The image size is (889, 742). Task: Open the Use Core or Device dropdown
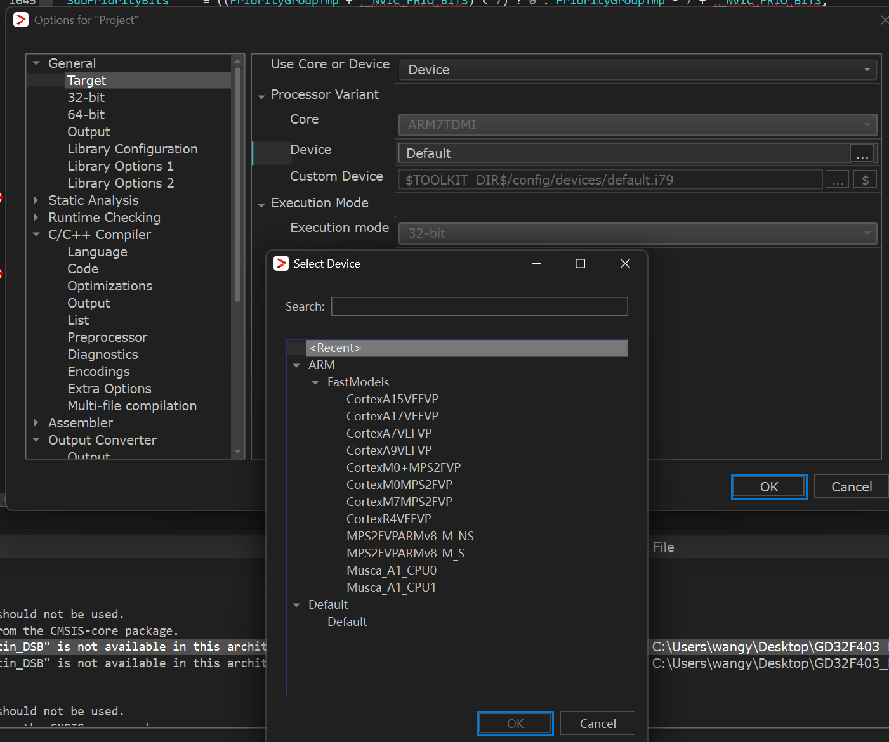(638, 70)
